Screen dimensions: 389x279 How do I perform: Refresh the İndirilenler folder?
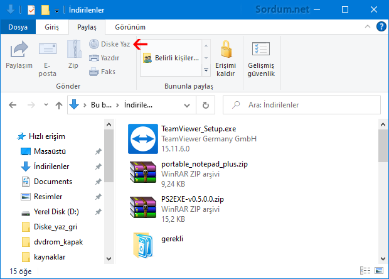pos(205,106)
